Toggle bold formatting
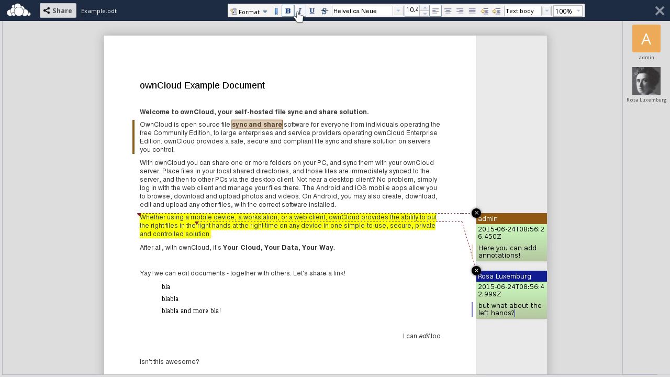 [287, 11]
